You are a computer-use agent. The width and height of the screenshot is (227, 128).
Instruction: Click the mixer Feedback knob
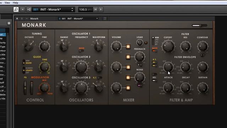click(x=139, y=57)
